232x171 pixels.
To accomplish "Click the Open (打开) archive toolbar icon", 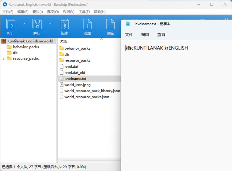I will point(11,24).
